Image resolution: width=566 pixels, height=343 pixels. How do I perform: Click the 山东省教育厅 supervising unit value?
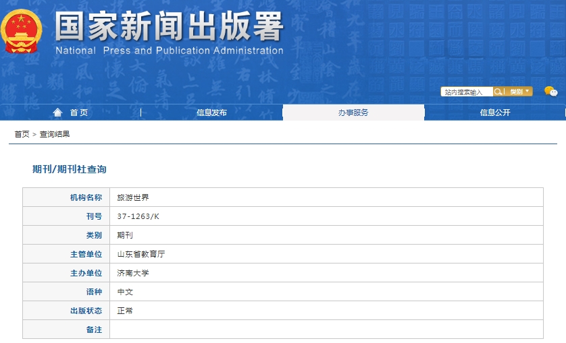(x=141, y=254)
